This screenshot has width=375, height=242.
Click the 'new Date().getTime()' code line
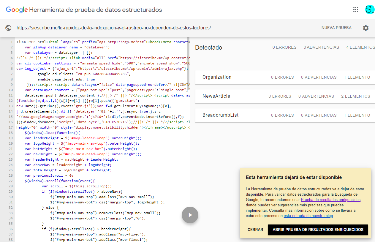94,106
